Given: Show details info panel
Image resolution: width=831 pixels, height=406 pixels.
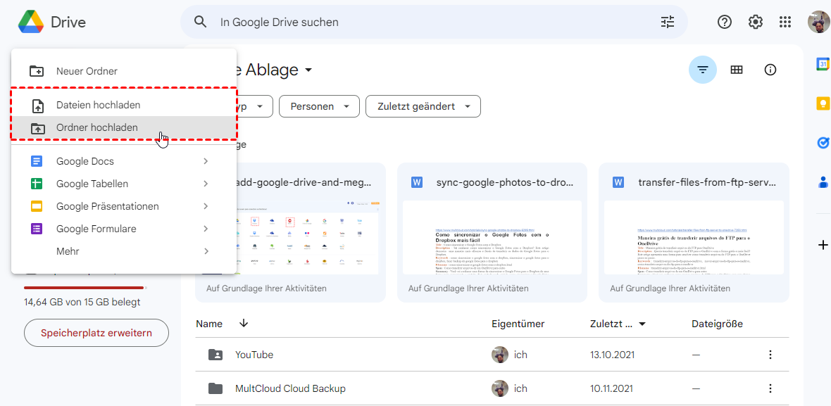Looking at the screenshot, I should (770, 70).
